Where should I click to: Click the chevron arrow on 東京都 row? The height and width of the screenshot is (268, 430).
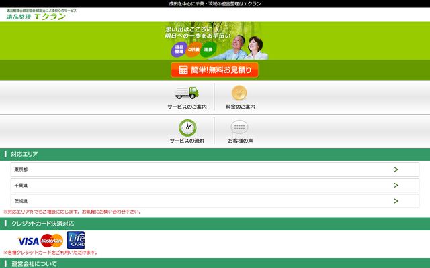[x=396, y=170]
